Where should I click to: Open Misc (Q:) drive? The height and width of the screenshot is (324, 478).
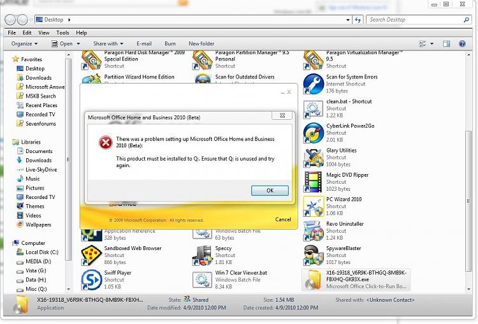[x=36, y=289]
